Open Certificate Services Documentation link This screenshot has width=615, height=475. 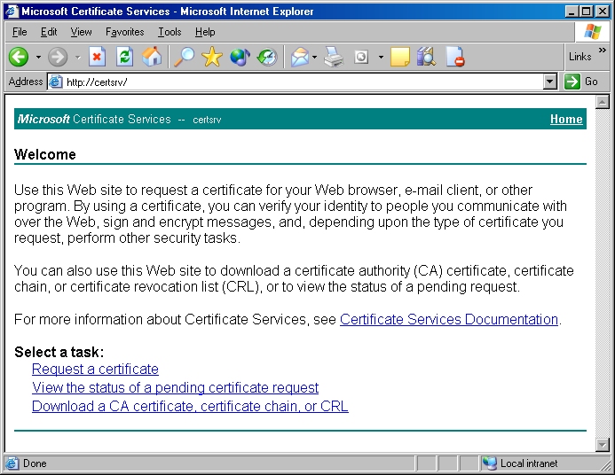(x=449, y=320)
